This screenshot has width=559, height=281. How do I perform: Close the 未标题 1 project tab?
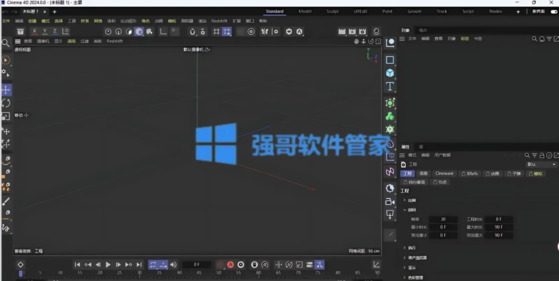pos(45,12)
